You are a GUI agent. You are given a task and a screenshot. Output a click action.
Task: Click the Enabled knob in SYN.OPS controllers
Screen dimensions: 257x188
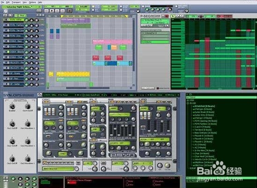point(12,107)
